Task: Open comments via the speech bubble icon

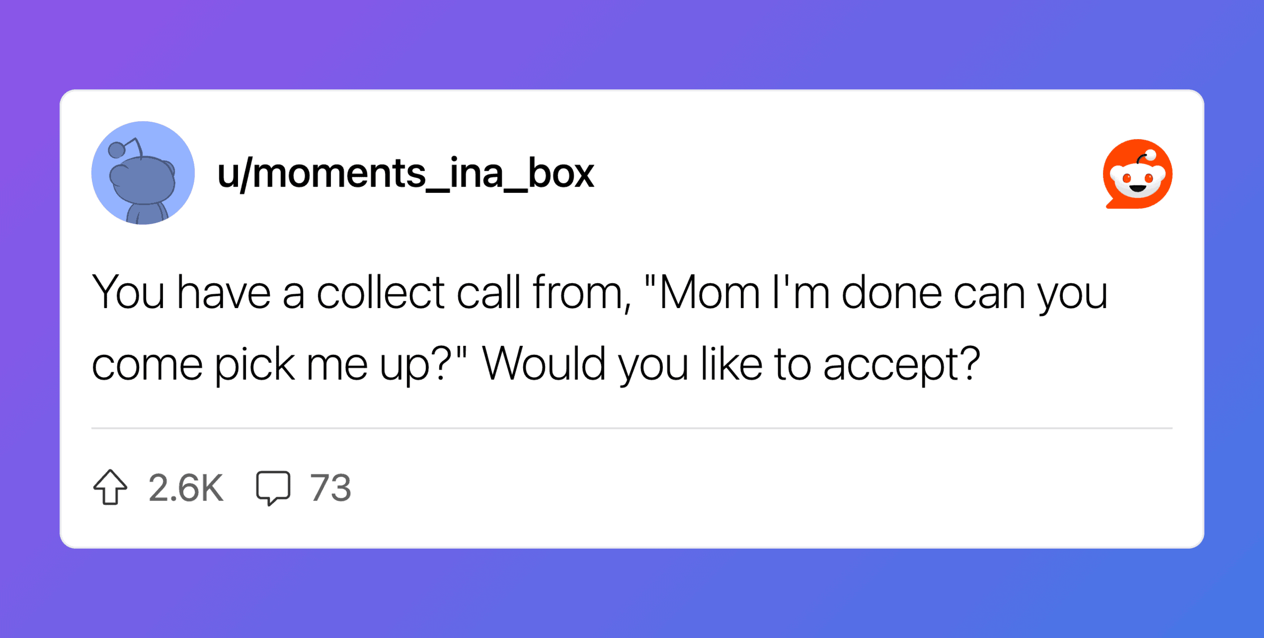Action: click(273, 487)
